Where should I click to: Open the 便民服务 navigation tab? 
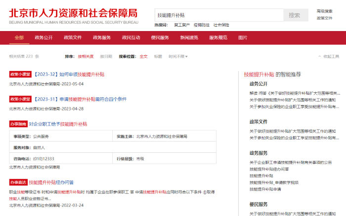(160, 37)
